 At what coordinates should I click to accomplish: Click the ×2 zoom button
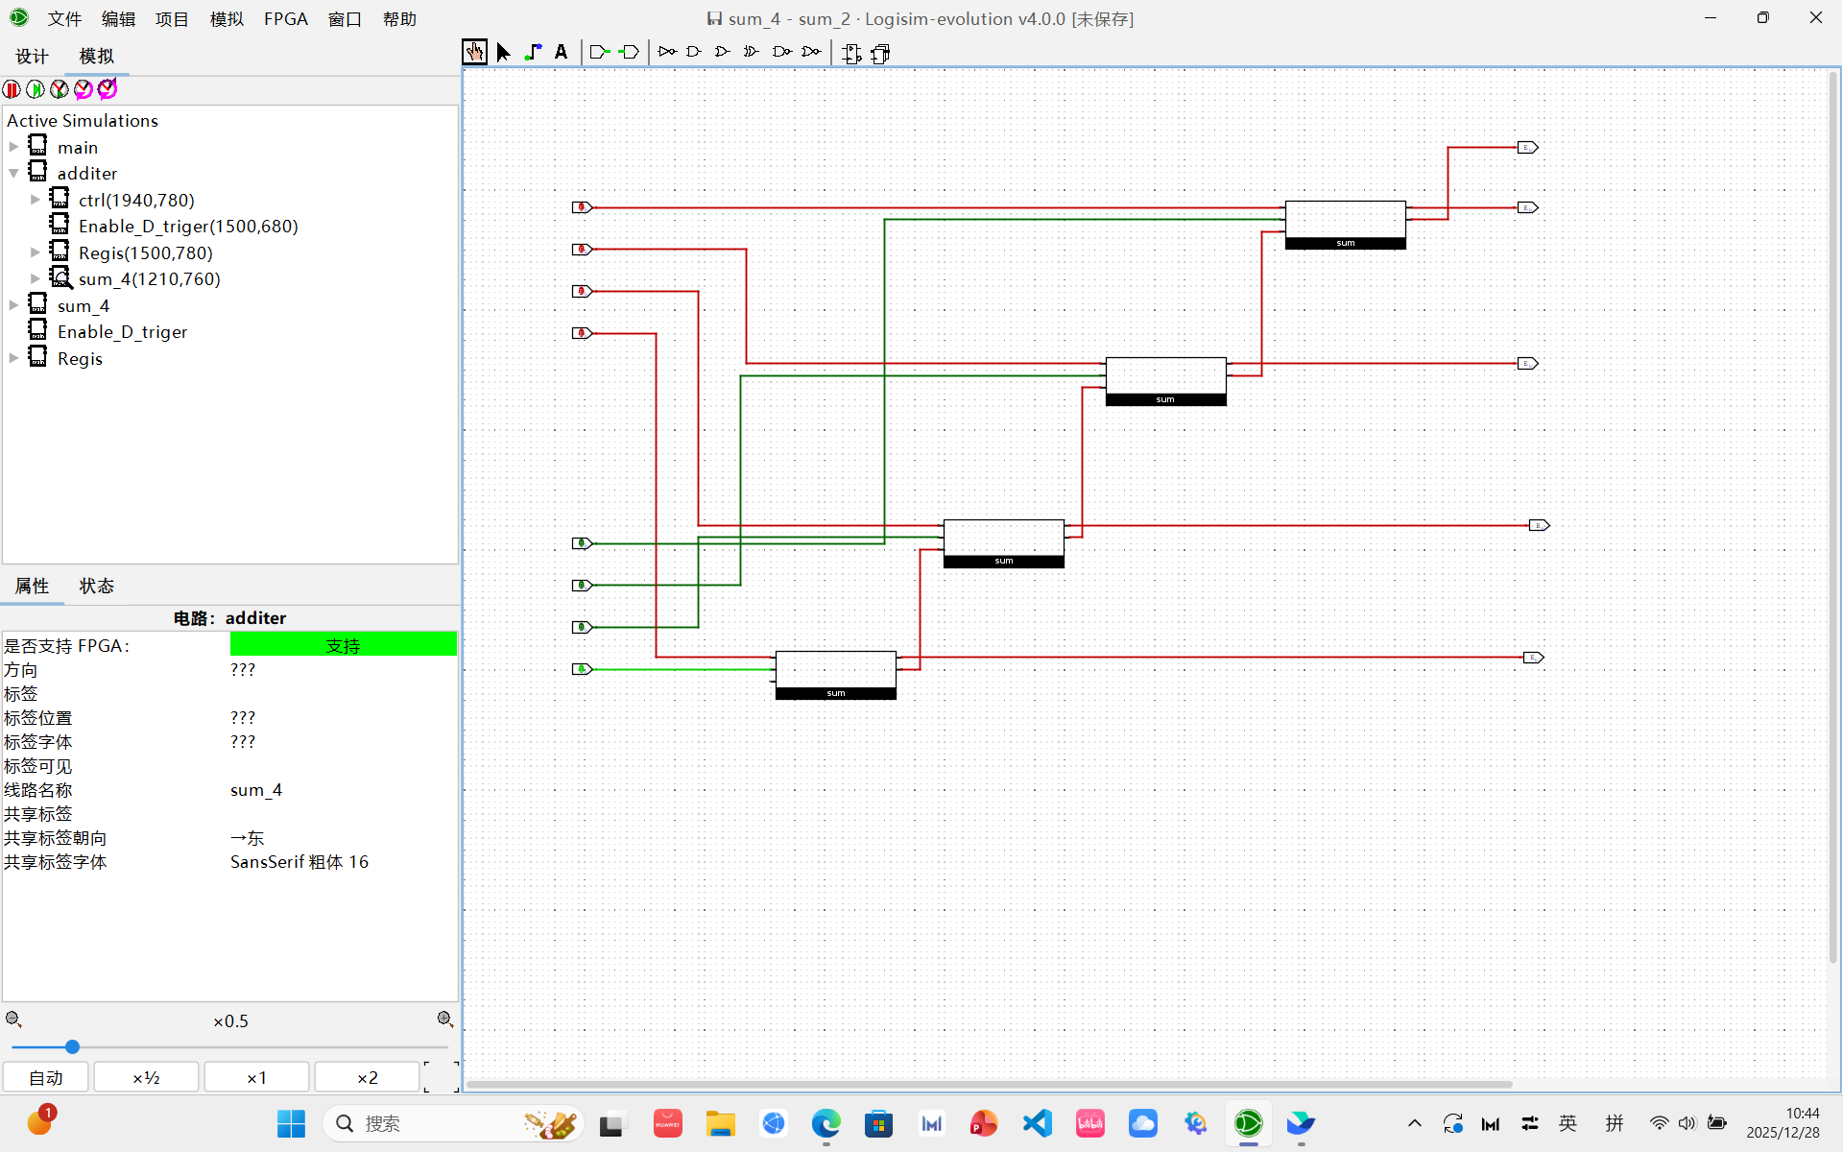(367, 1077)
